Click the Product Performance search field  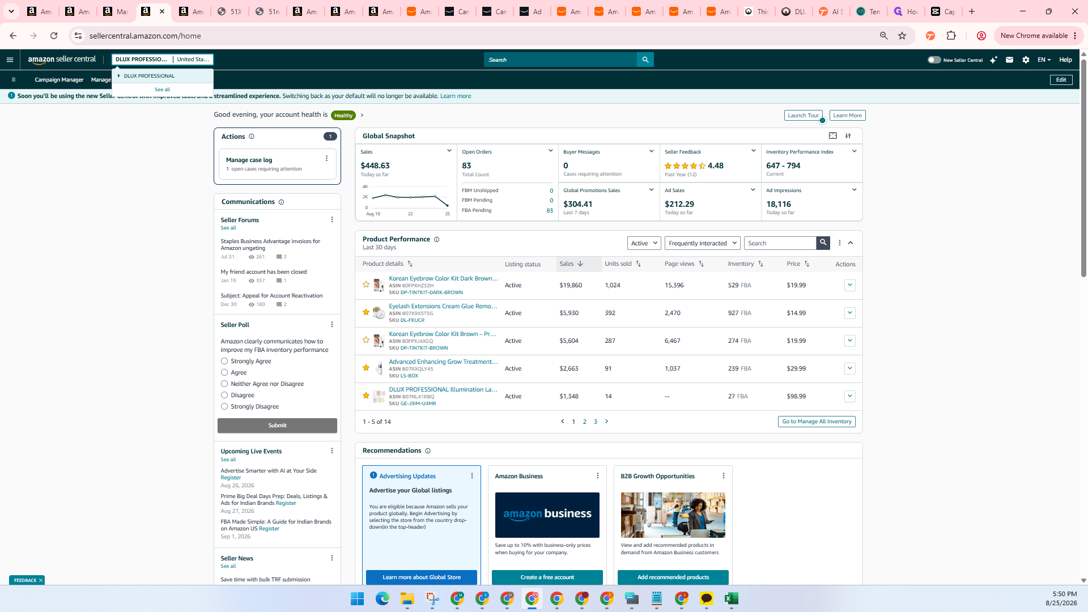click(780, 243)
